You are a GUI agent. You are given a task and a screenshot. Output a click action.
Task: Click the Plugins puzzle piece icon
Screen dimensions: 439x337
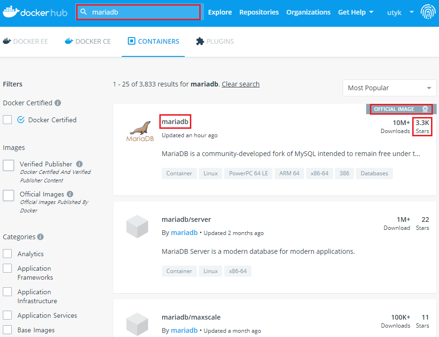point(200,41)
